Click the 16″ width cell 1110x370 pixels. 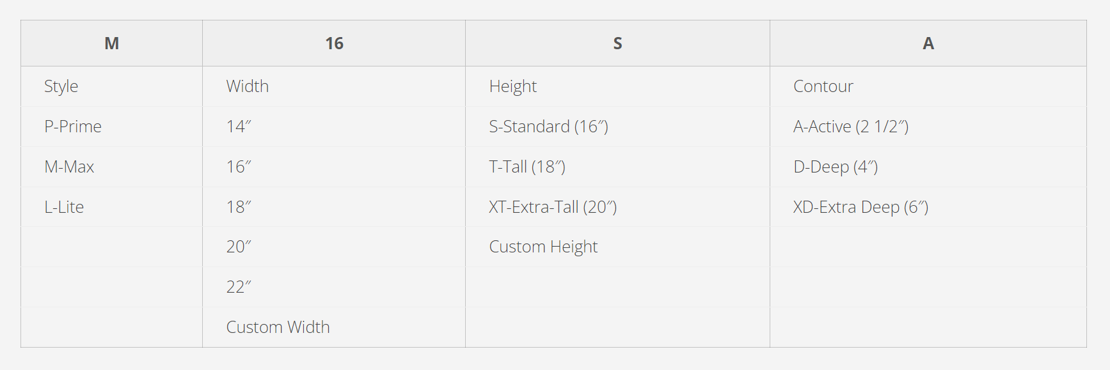pyautogui.click(x=239, y=167)
